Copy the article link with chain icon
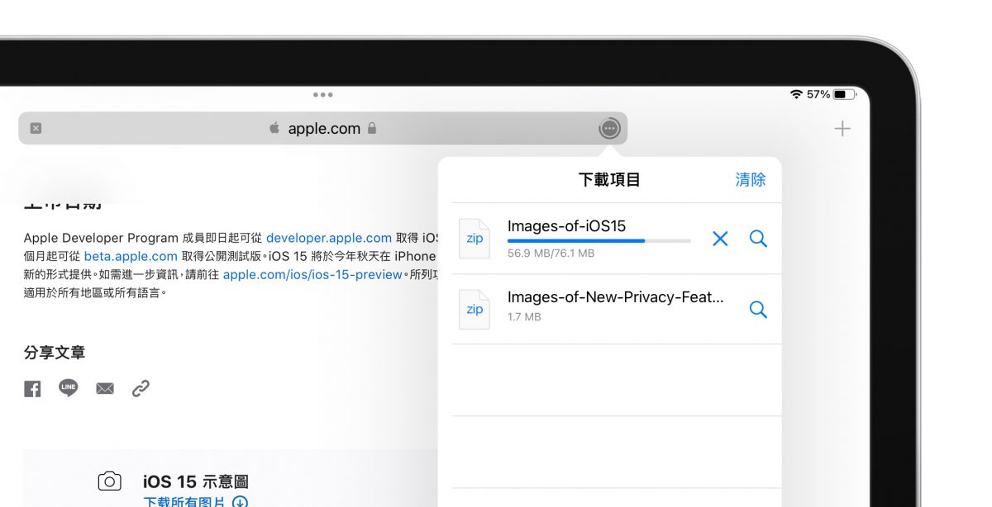Viewport: 992px width, 507px height. (x=141, y=388)
